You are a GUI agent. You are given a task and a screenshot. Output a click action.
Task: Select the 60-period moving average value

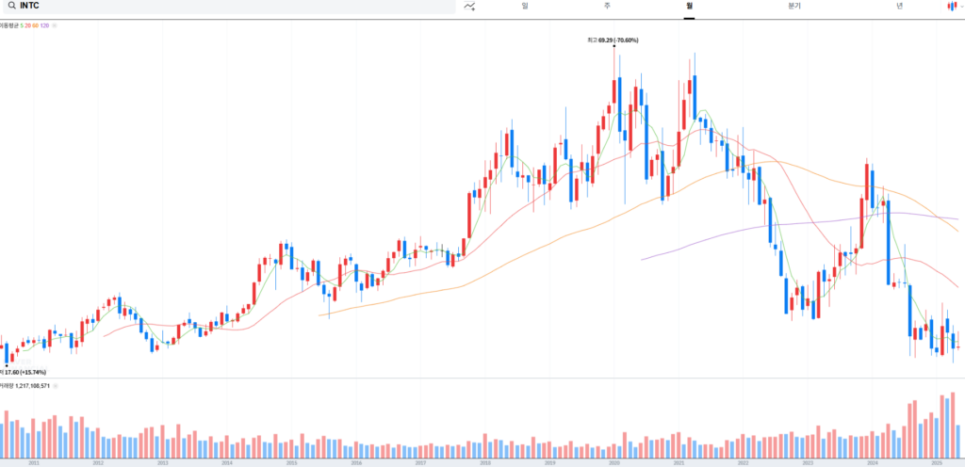(x=36, y=24)
